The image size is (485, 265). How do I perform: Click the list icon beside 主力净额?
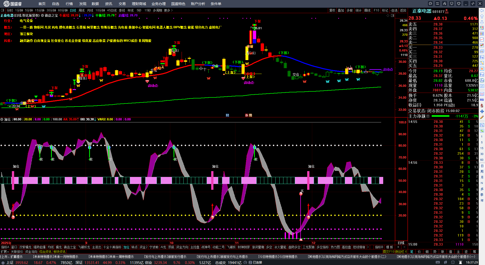(428, 116)
